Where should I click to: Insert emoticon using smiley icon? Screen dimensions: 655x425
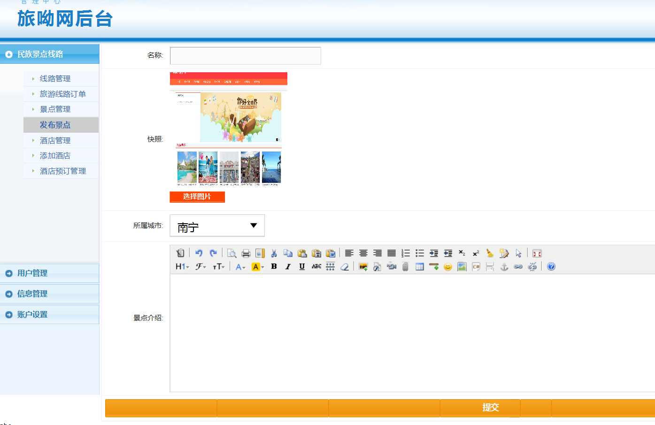(x=447, y=266)
